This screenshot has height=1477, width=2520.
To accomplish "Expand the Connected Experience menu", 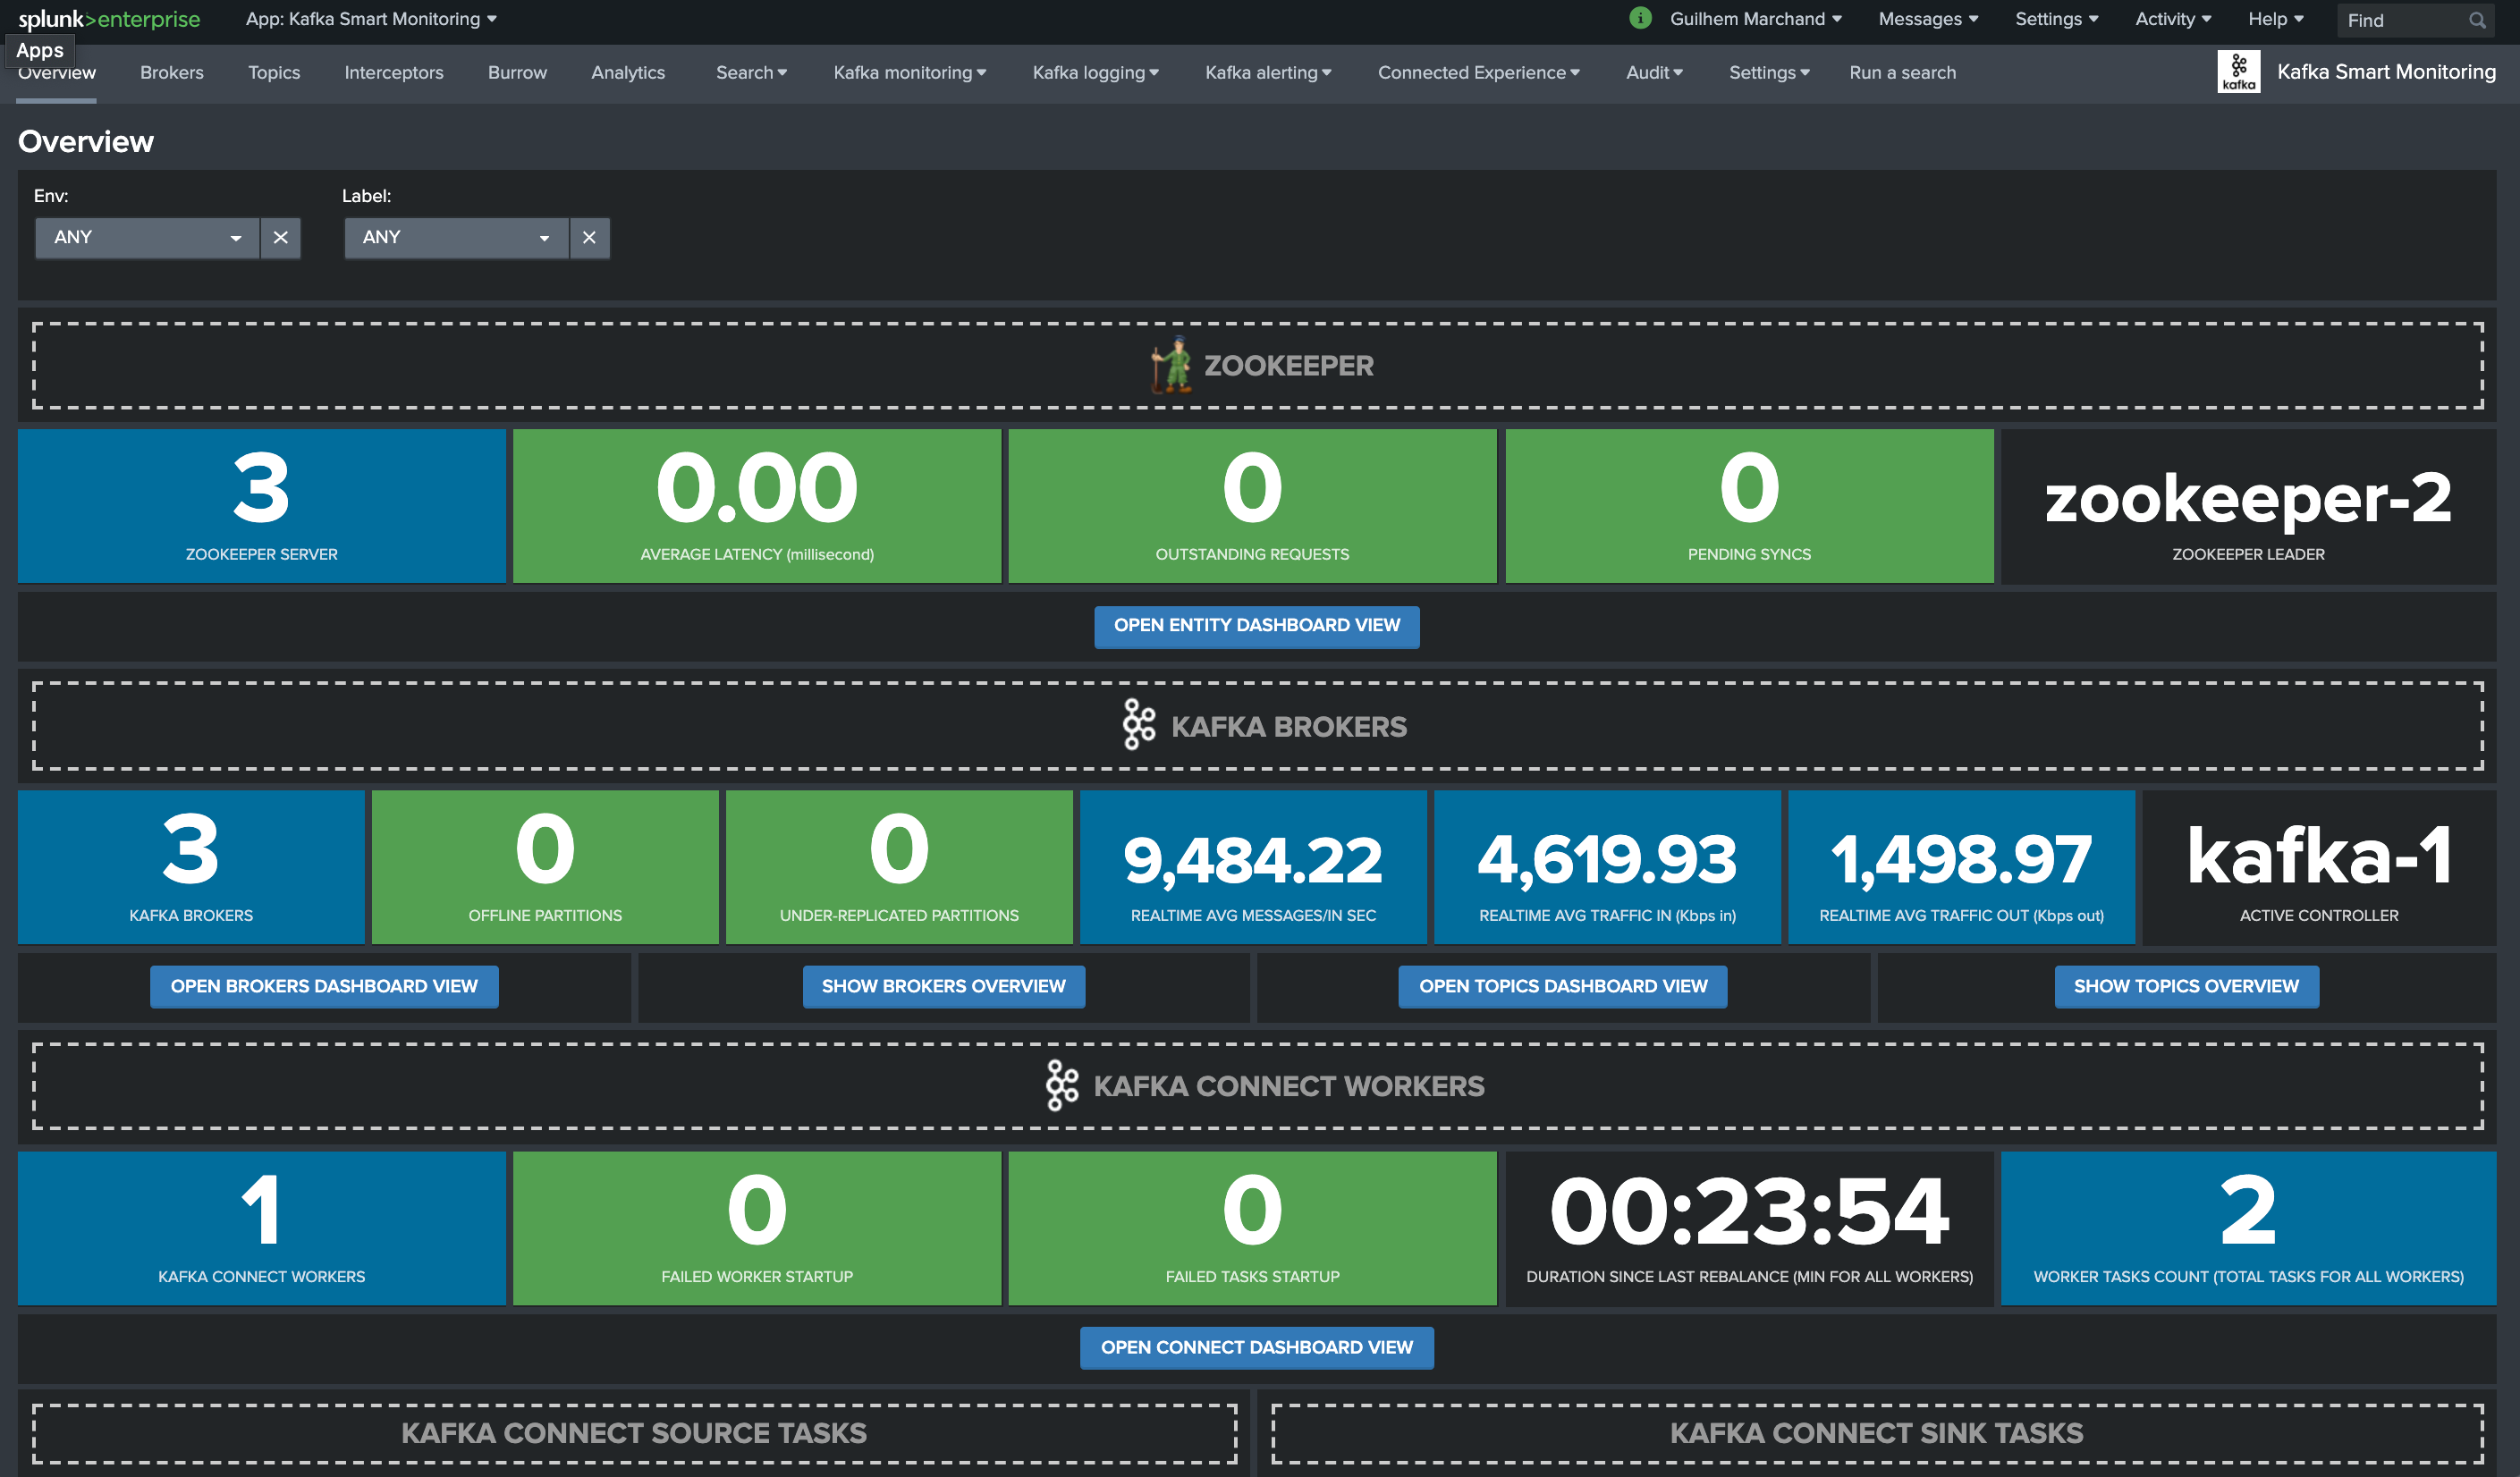I will coord(1479,73).
